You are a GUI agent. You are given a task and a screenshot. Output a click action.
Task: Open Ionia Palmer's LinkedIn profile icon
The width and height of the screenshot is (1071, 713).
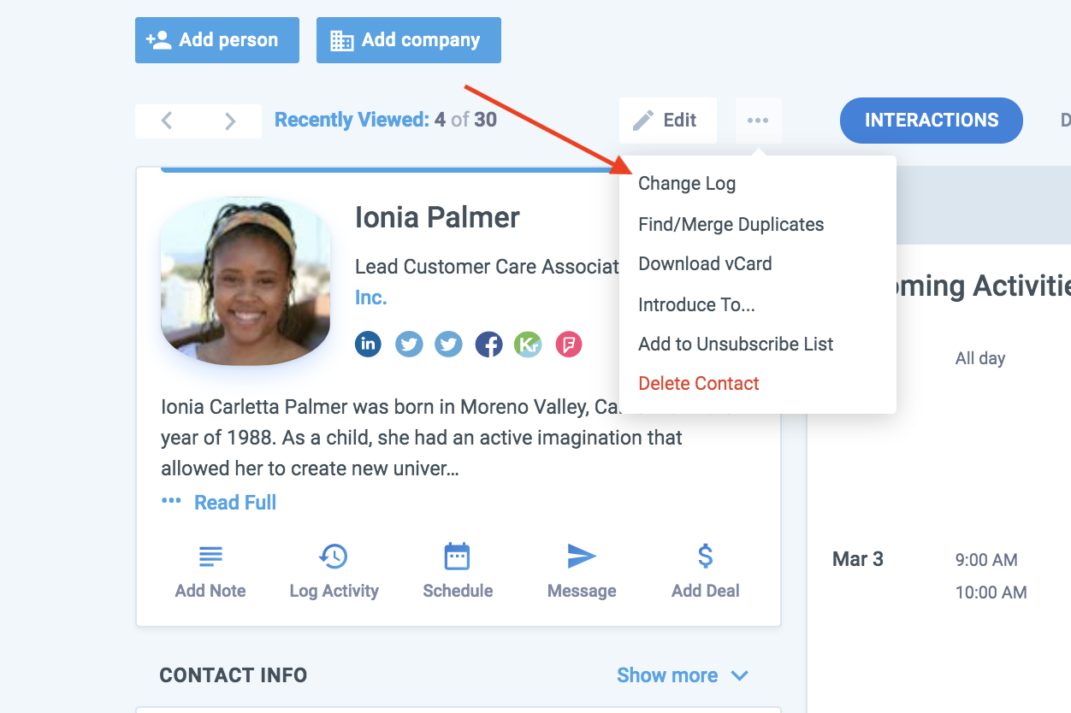tap(368, 345)
